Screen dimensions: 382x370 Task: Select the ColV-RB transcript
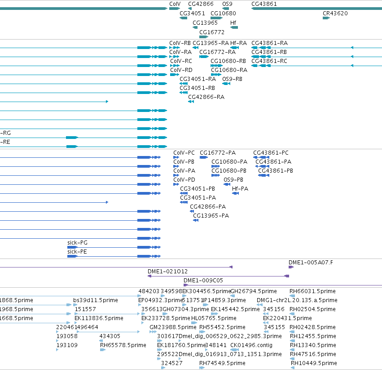pos(175,48)
